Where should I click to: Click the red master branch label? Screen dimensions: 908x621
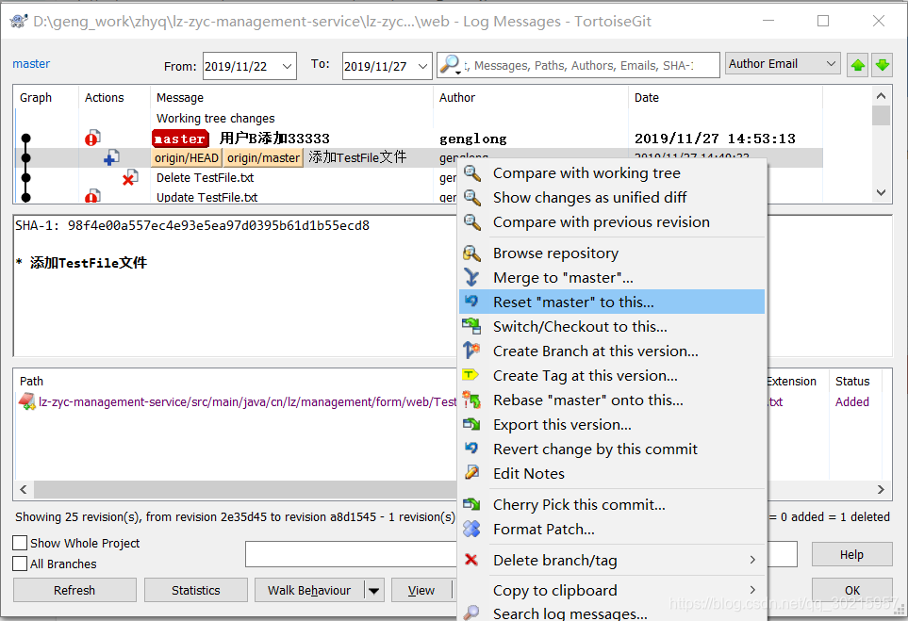180,139
